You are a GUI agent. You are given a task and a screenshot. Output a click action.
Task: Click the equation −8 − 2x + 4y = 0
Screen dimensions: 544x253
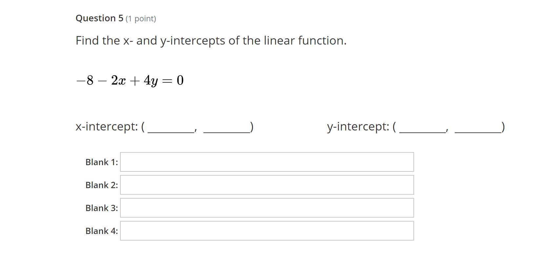click(130, 80)
